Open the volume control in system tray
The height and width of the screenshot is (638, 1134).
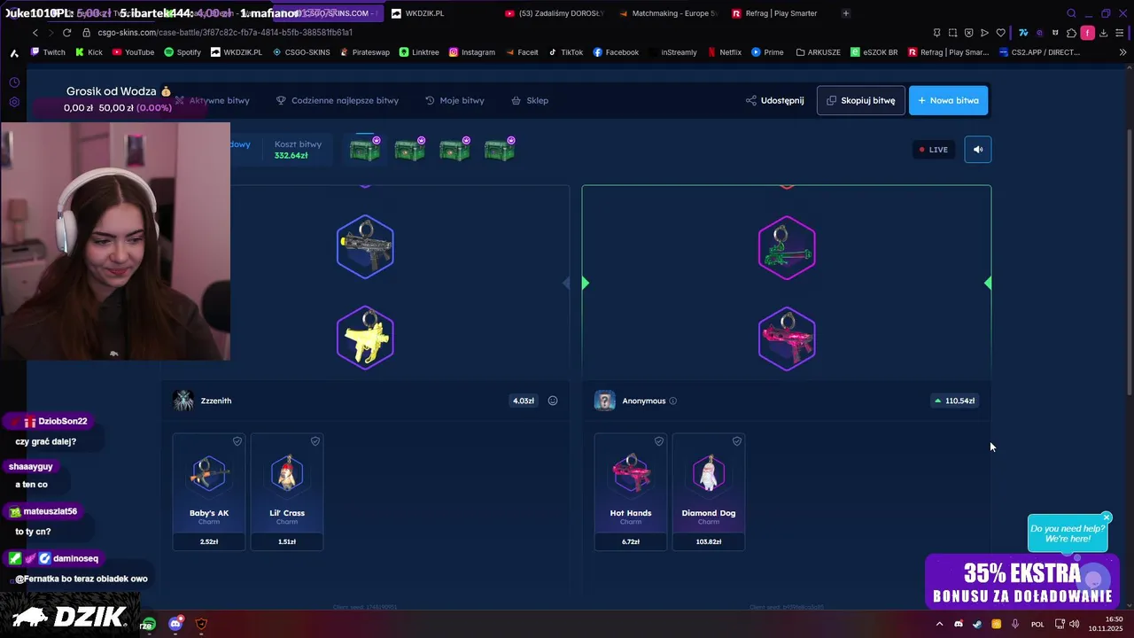(1074, 624)
